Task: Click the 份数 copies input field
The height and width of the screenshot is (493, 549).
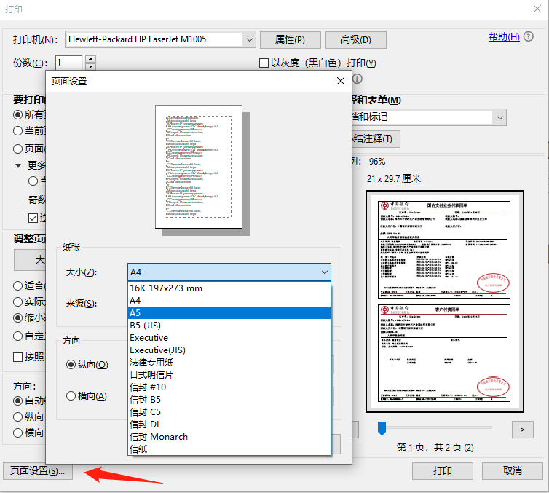Action: [68, 63]
